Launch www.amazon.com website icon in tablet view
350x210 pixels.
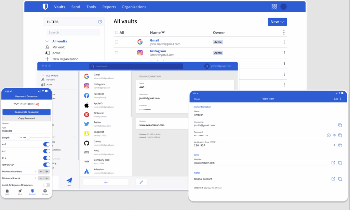click(x=333, y=163)
